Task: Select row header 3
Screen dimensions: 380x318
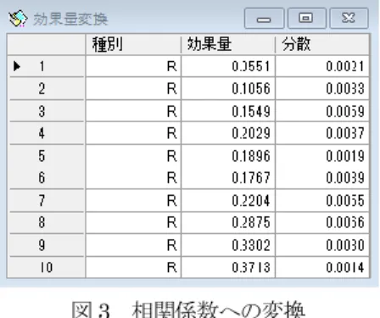Action: 47,111
